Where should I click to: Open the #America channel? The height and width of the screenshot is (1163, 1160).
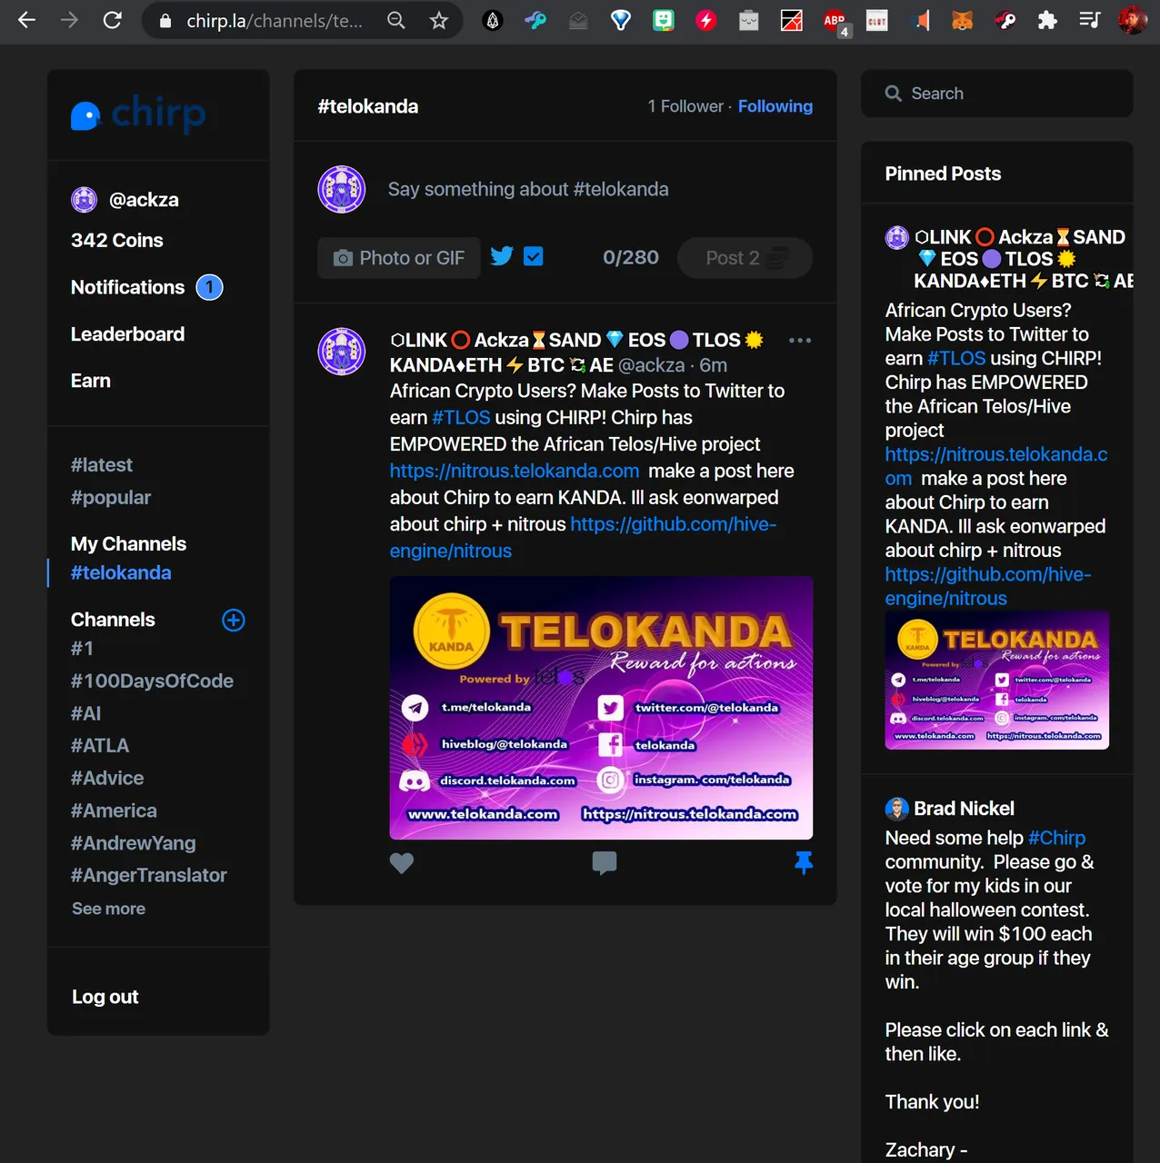pyautogui.click(x=114, y=810)
